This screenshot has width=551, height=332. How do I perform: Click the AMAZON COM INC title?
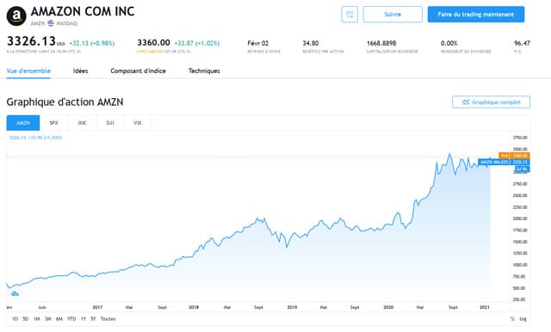(x=83, y=11)
